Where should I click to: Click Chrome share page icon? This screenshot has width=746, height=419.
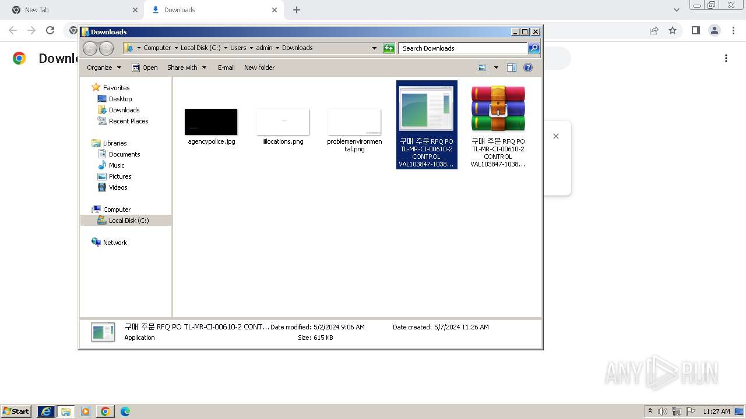pos(654,30)
